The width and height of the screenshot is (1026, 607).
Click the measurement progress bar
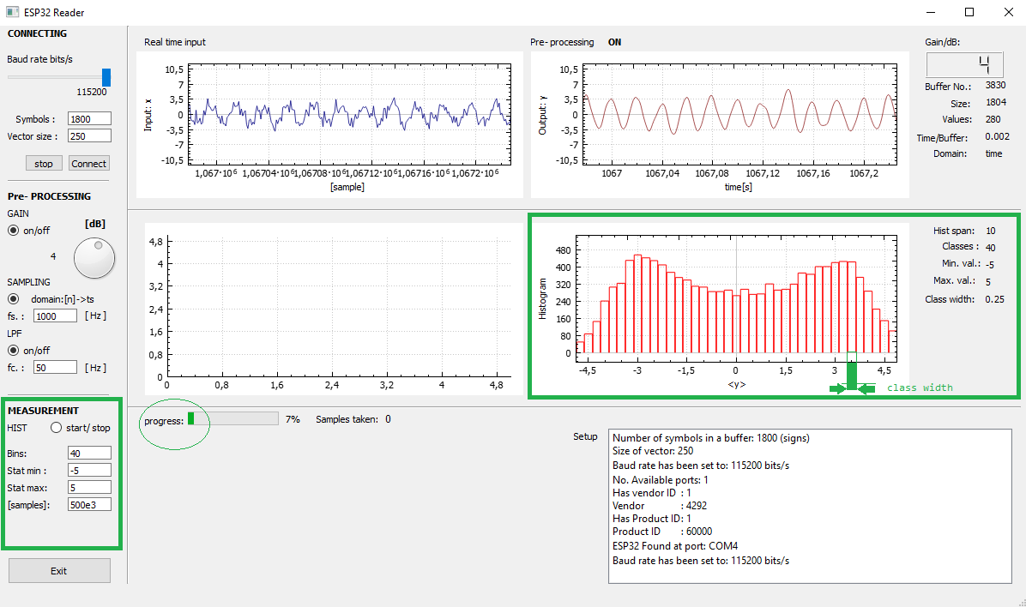[x=233, y=418]
